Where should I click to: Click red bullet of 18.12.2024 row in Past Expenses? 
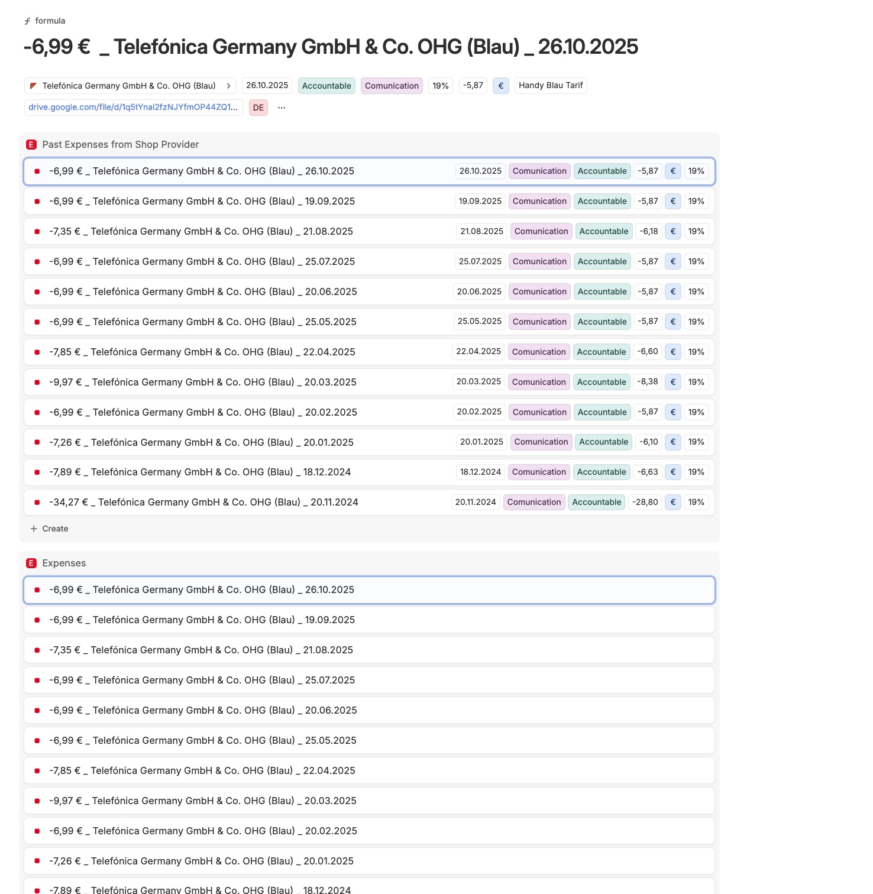click(37, 472)
